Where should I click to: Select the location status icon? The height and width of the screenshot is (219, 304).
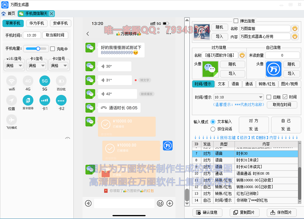click(12, 100)
